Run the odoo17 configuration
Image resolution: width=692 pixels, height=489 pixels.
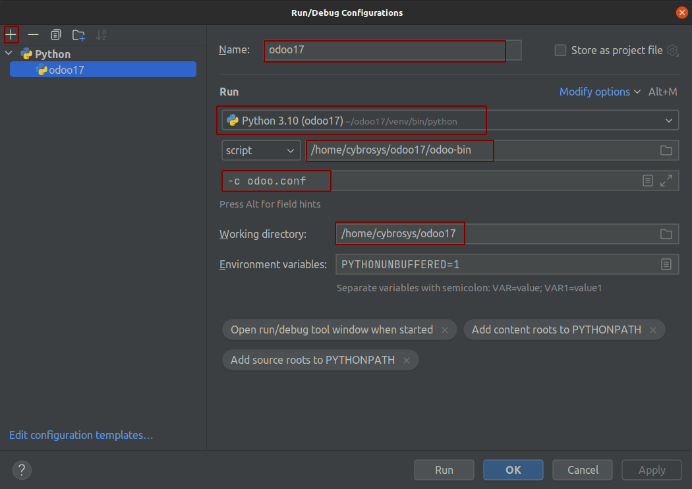444,469
